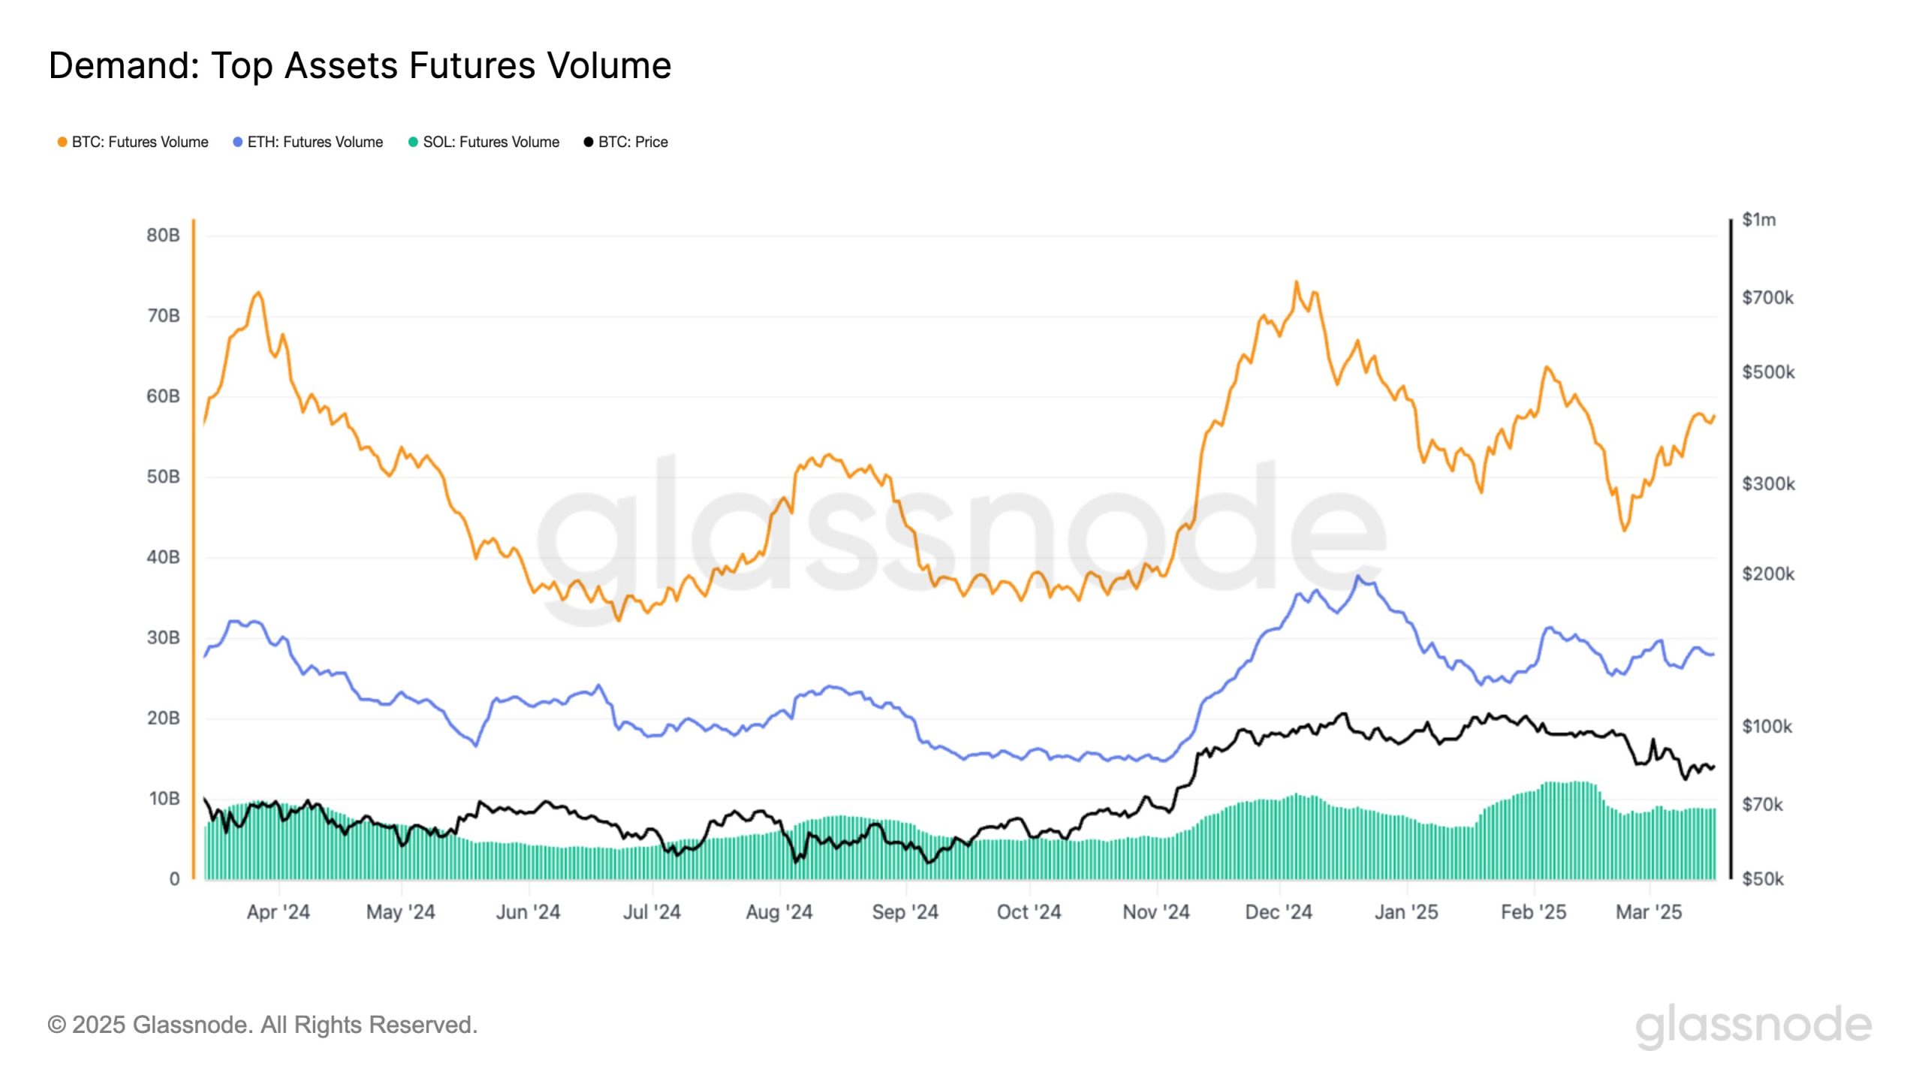Click the orange BTC Futures Volume legend dot
This screenshot has width=1922, height=1081.
coord(62,142)
